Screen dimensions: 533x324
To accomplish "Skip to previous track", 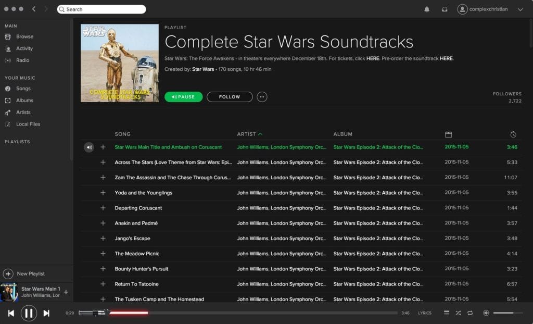I will 11,313.
